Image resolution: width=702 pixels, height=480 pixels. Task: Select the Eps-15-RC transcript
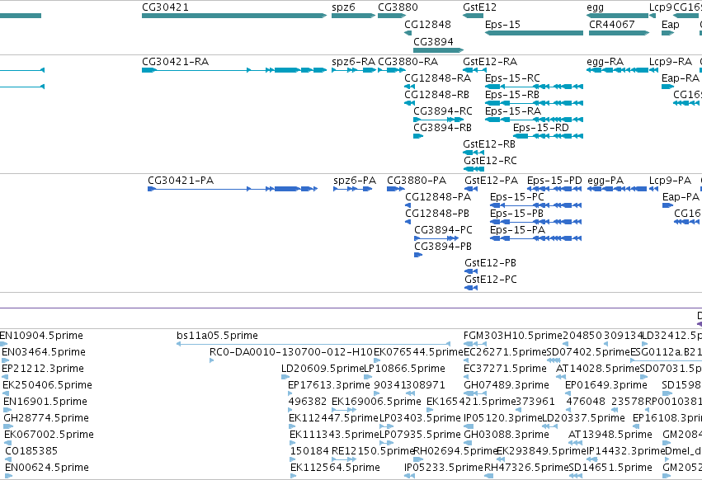tap(534, 87)
